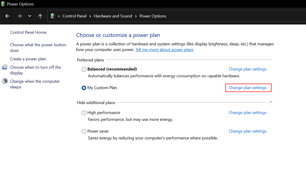The height and width of the screenshot is (169, 306).
Task: Expand the chevron after Control Panel breadcrumb
Action: 90,16
